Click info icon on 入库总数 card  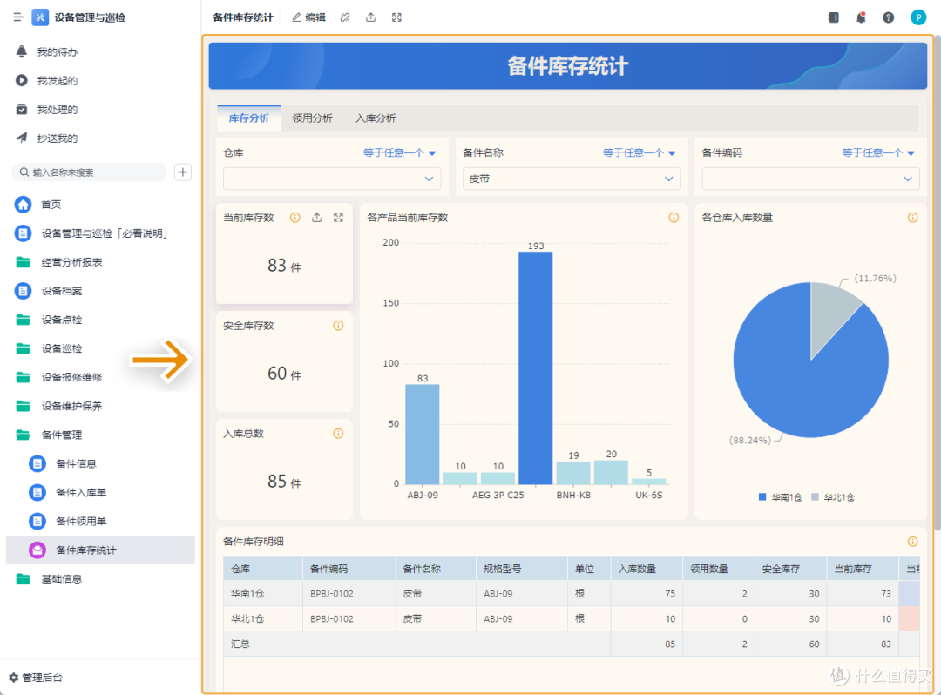point(338,434)
